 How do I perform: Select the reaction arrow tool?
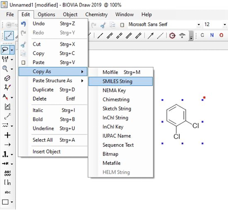7,145
